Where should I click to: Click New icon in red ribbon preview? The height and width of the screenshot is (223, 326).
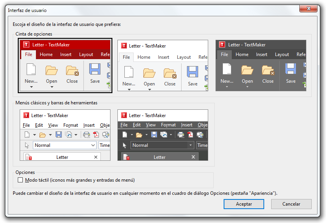pos(31,69)
